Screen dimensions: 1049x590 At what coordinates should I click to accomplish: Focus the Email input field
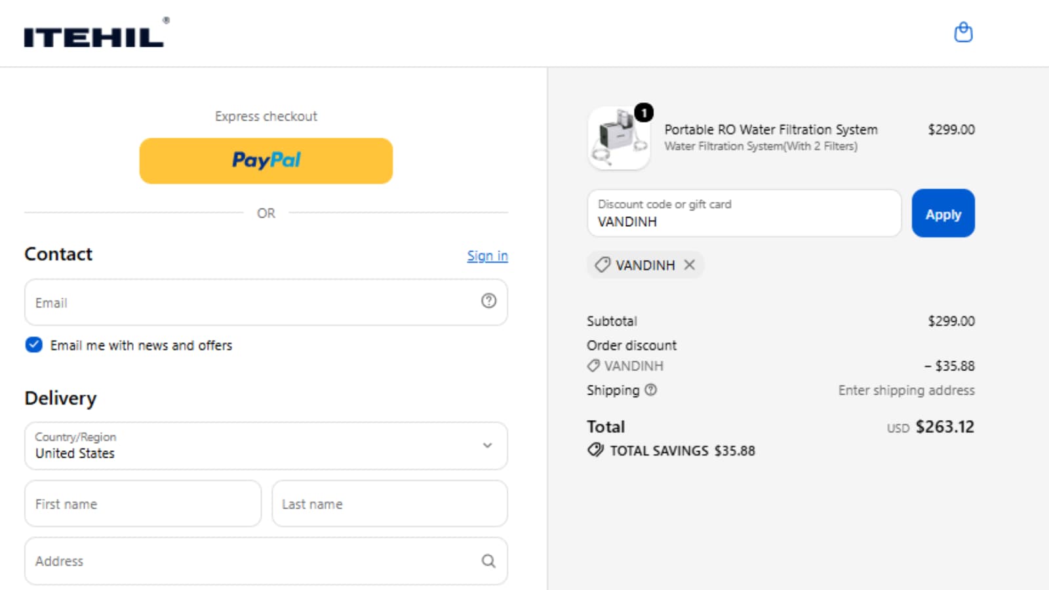266,302
